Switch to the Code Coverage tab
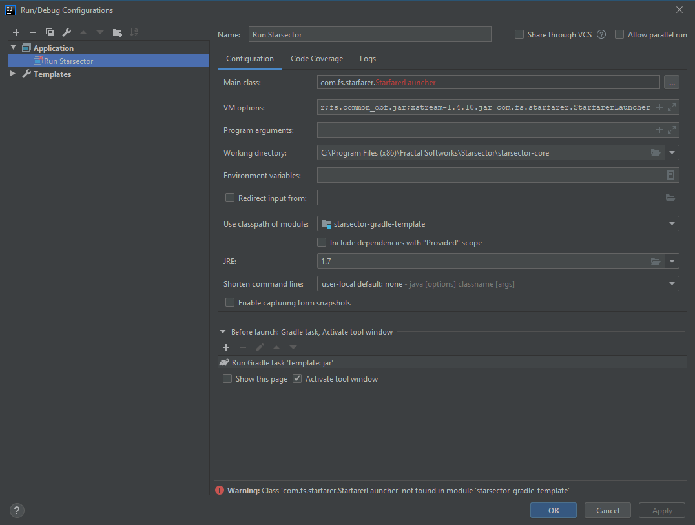This screenshot has width=695, height=525. point(317,59)
